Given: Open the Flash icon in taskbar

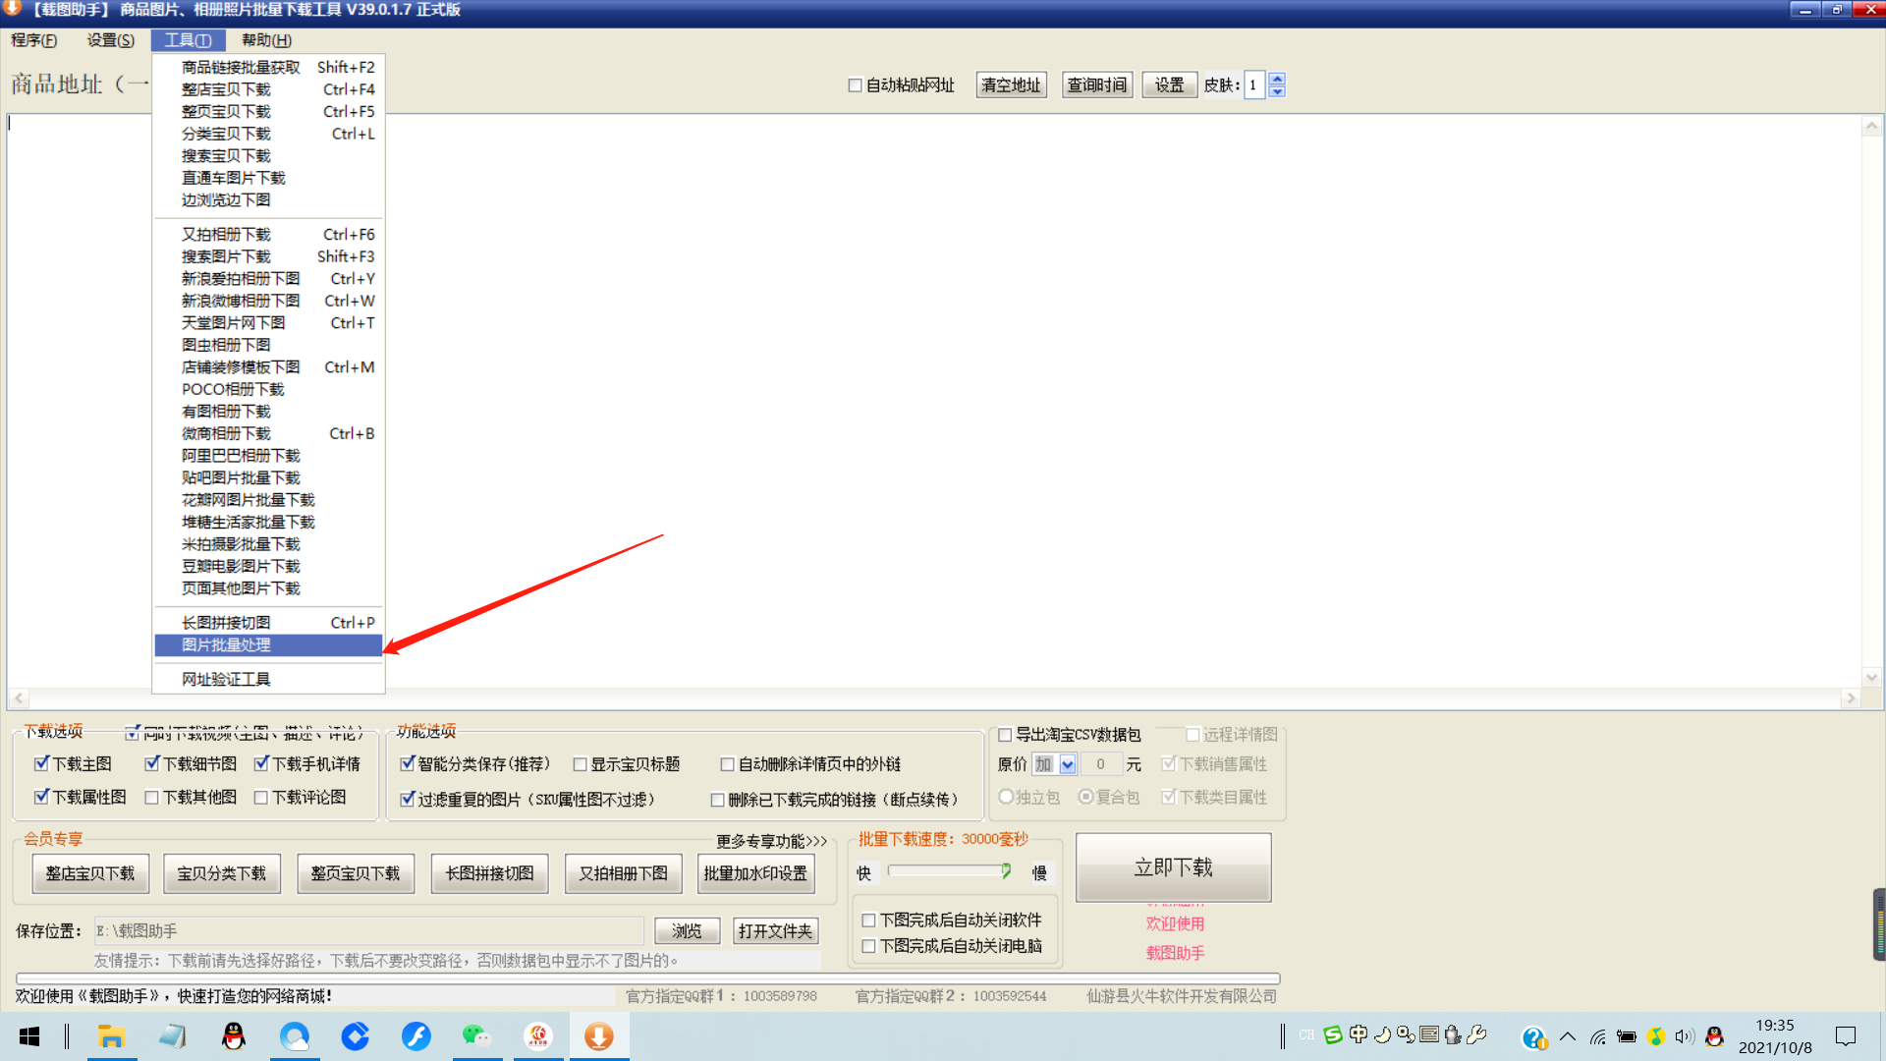Looking at the screenshot, I should tap(416, 1036).
